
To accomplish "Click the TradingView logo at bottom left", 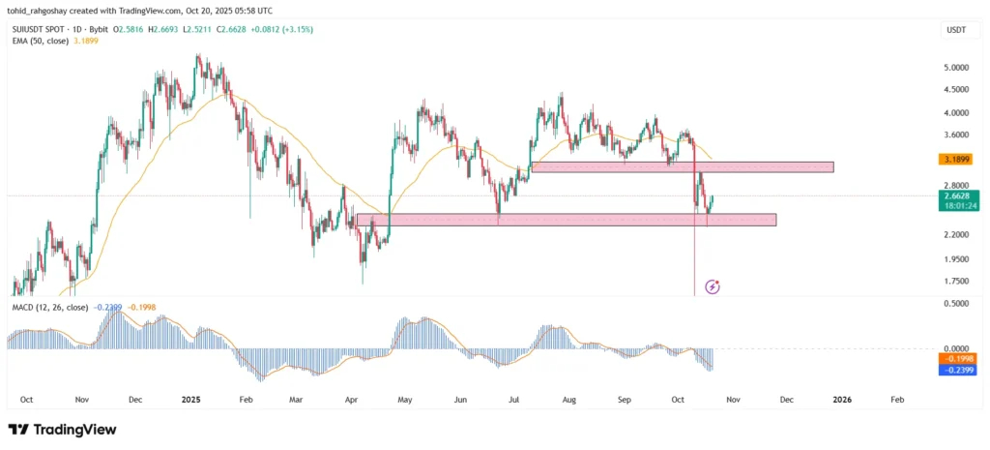I will point(62,430).
